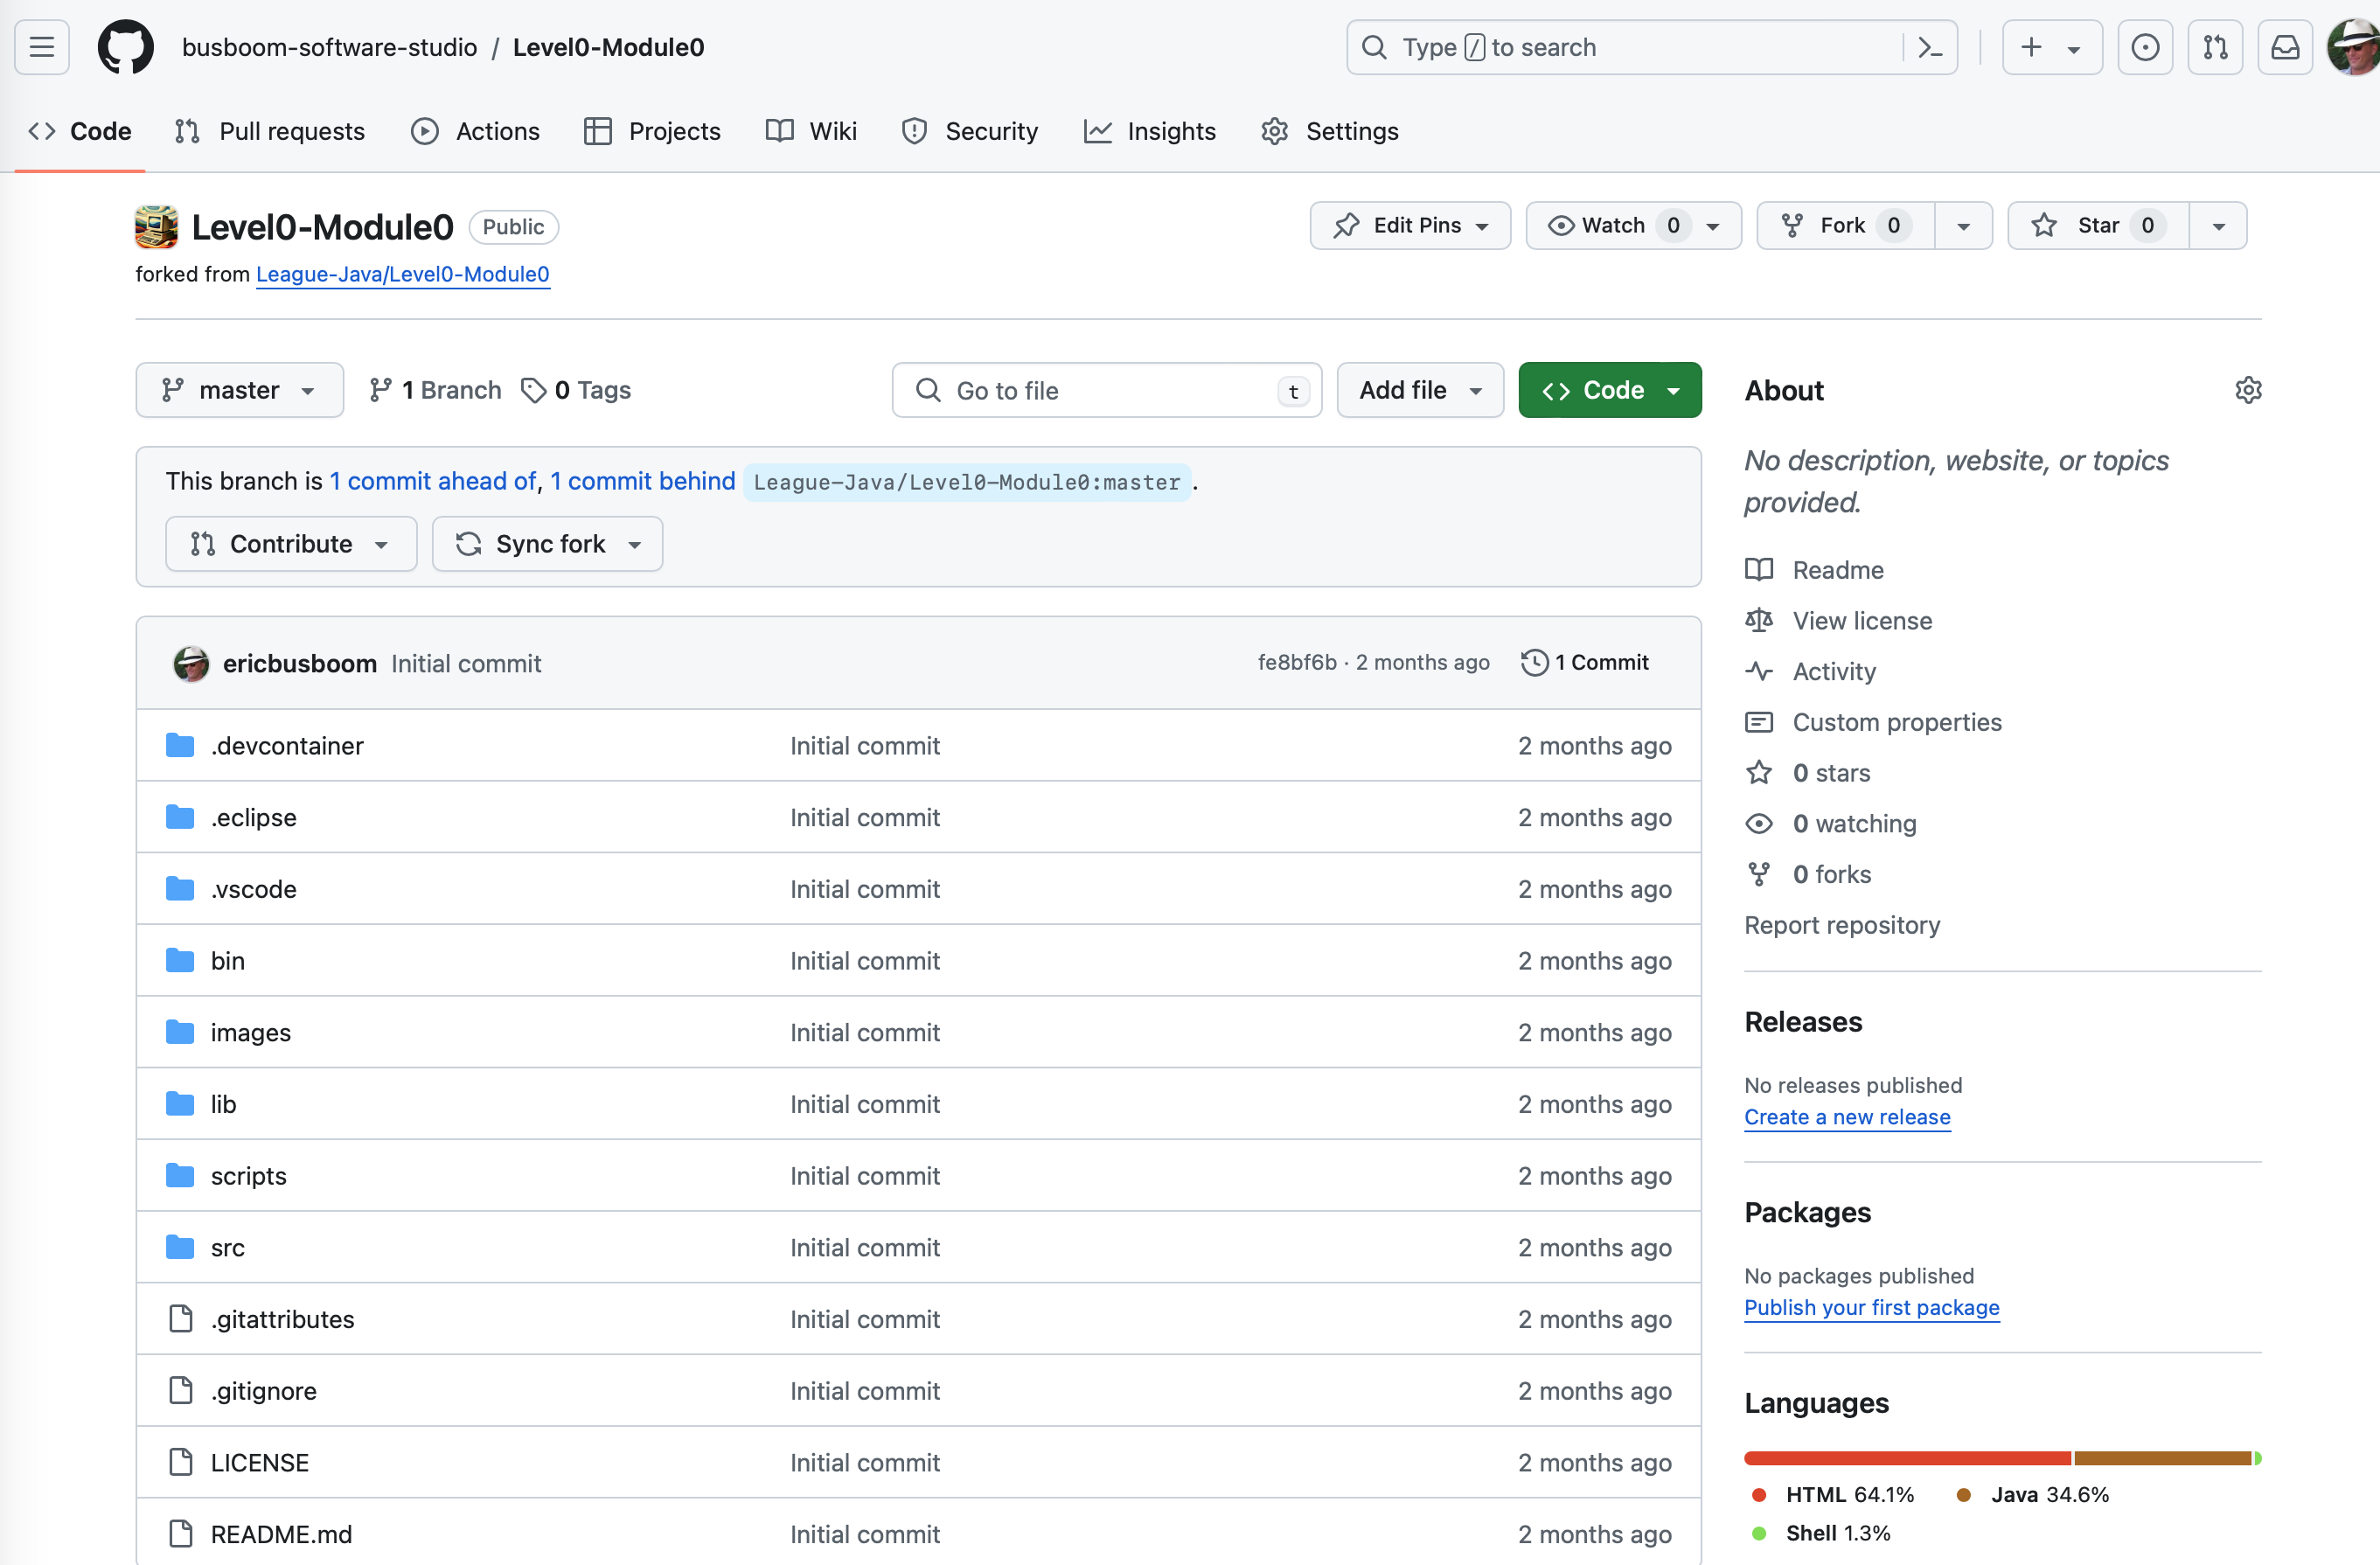Viewport: 2380px width, 1565px height.
Task: Click the Readme book icon in About
Action: [1759, 570]
